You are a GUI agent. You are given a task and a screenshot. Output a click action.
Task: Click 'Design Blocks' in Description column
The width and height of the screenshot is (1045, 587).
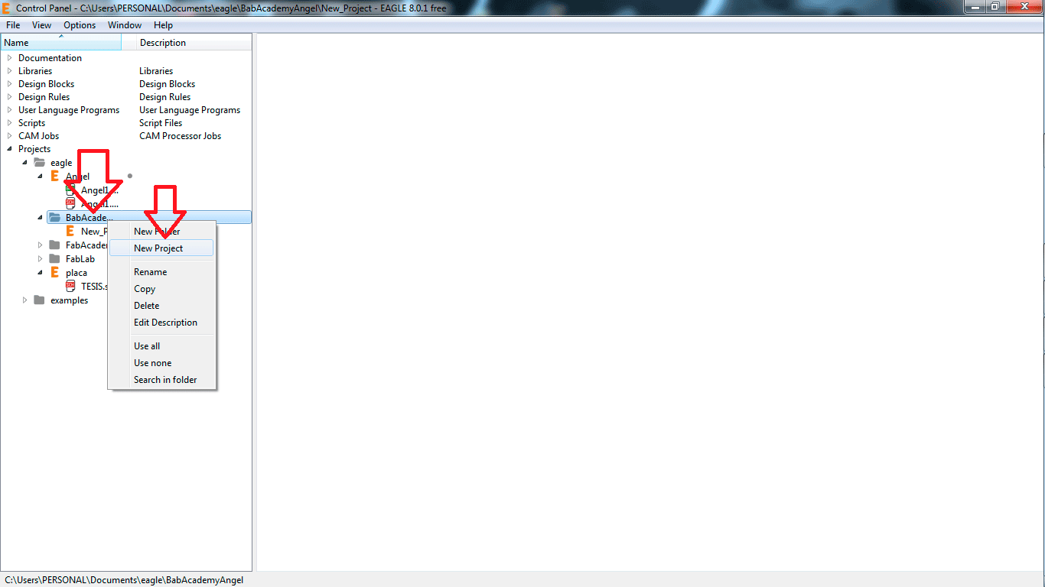click(x=168, y=84)
